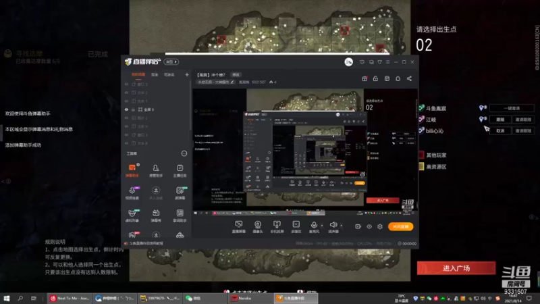Open the user avatar in title bar
540x304 pixels.
348,62
